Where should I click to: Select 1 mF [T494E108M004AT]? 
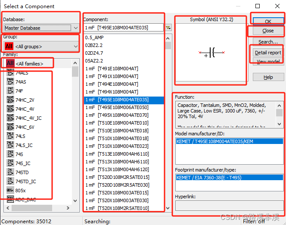(x=124, y=84)
